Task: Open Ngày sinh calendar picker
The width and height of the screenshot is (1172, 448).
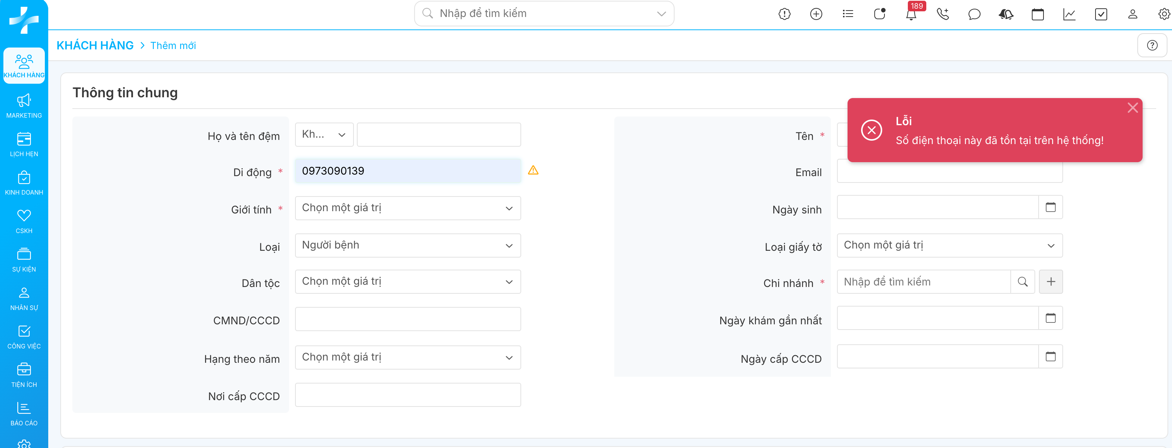Action: coord(1050,208)
